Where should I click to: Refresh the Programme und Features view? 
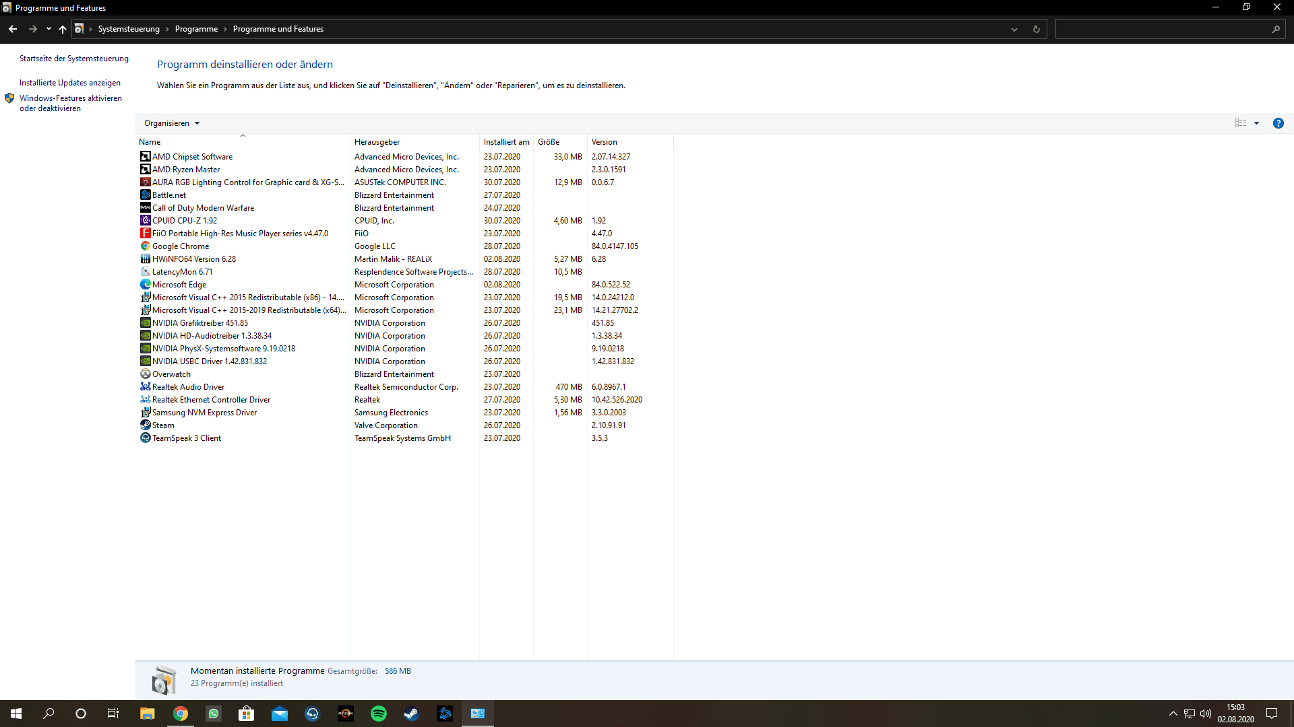1036,29
